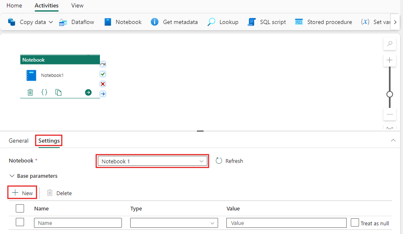
Task: Open the Home tab
Action: point(14,5)
